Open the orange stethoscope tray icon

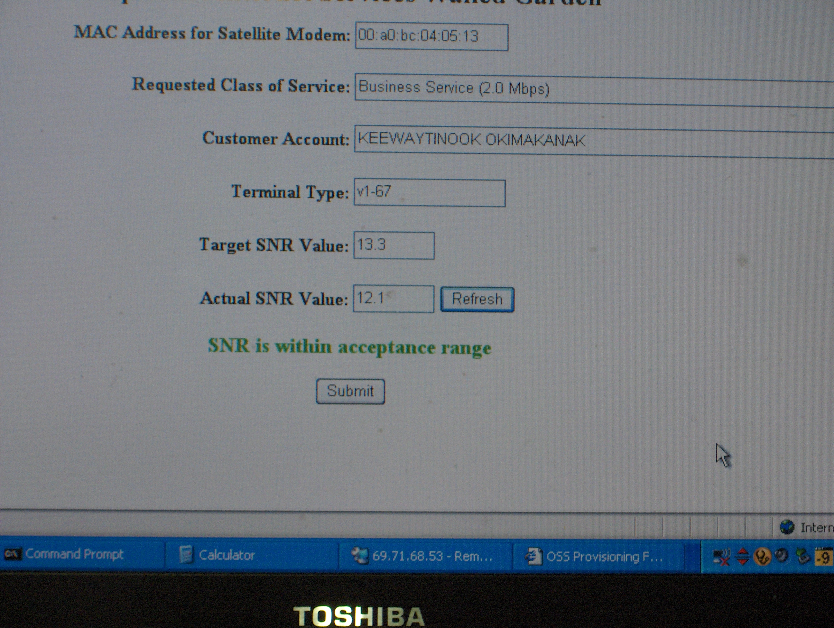(x=762, y=557)
